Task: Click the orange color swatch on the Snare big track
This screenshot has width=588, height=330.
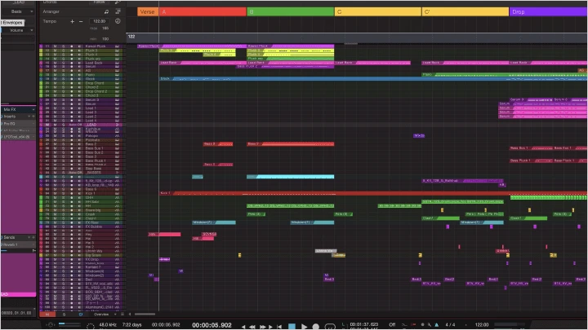Action: (x=42, y=210)
